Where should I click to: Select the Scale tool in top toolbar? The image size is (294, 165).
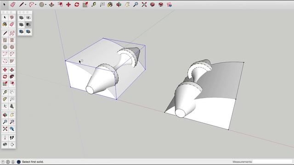[85, 5]
